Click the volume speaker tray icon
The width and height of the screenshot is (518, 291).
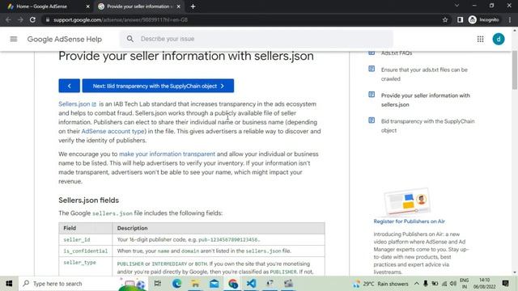click(453, 284)
